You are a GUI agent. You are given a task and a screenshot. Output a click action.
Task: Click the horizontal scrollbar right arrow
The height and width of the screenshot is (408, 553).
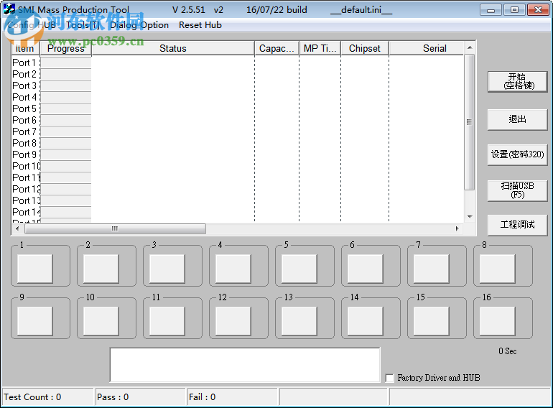tap(457, 228)
